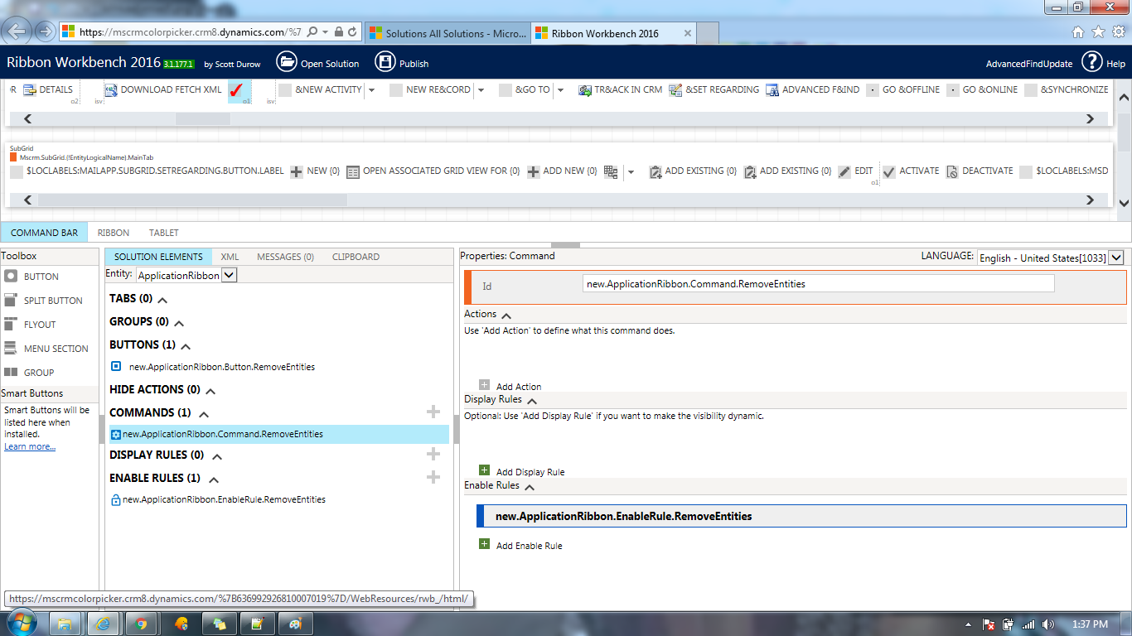Click the Download Fetch XML ribbon icon

click(111, 90)
